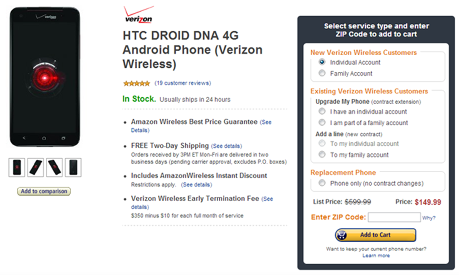Select the second tilted phone thumbnail
Image resolution: width=459 pixels, height=275 pixels.
click(36, 167)
